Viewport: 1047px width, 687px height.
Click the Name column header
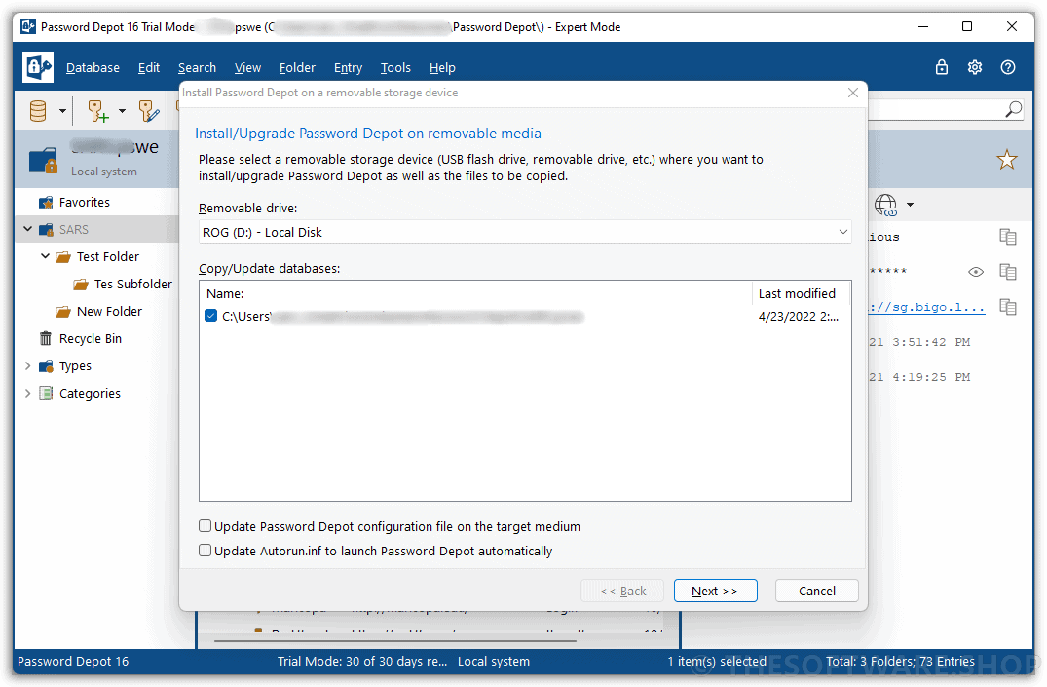coord(476,293)
